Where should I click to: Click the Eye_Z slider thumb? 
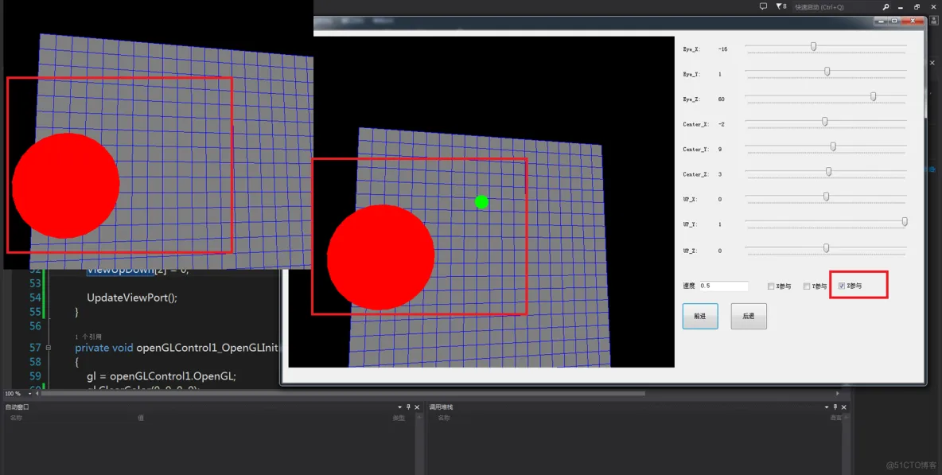(x=874, y=96)
